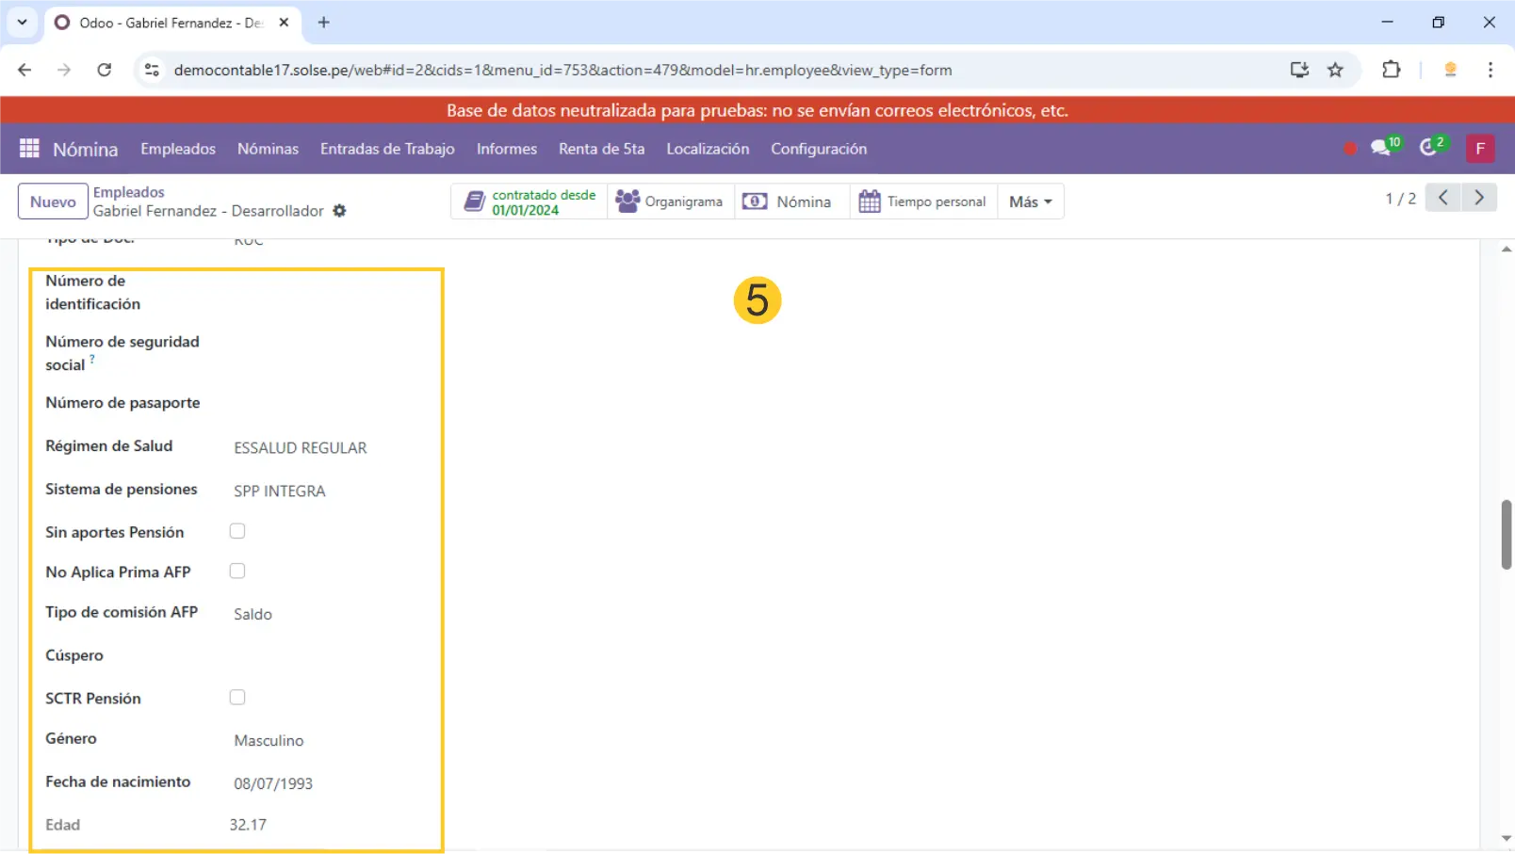
Task: Toggle the SCTR Pensión checkbox
Action: (x=237, y=698)
